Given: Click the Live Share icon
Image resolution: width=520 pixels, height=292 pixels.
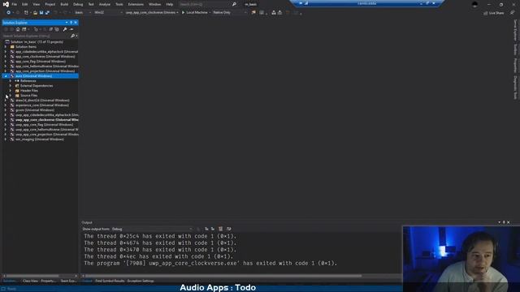Looking at the screenshot, I should tap(486, 13).
